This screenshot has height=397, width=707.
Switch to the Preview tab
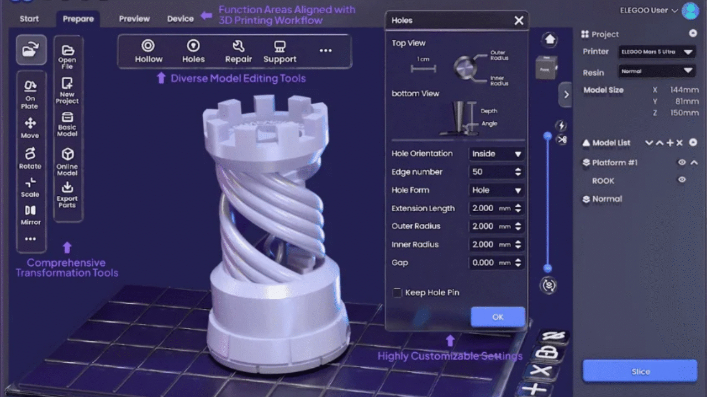tap(134, 19)
